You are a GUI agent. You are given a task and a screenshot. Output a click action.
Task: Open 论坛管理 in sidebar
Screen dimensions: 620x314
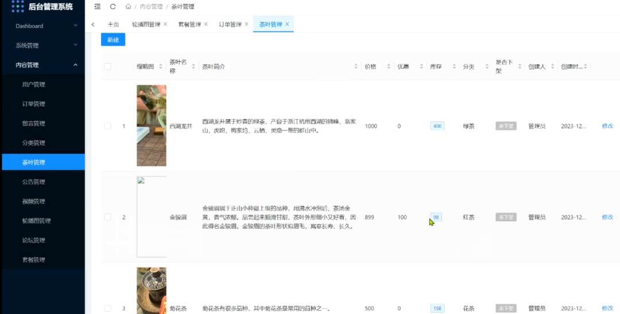point(44,240)
